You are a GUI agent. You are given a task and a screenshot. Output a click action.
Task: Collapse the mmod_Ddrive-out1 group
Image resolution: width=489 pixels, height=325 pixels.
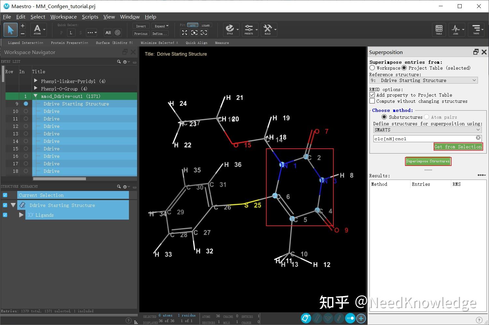click(35, 96)
